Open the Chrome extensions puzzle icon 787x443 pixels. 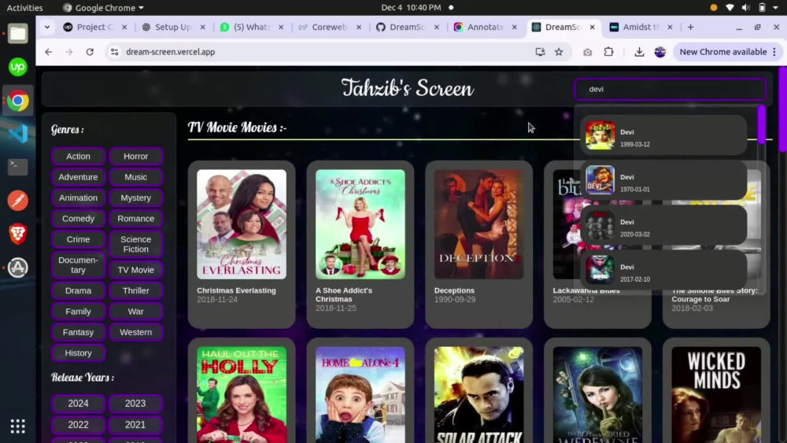[608, 52]
